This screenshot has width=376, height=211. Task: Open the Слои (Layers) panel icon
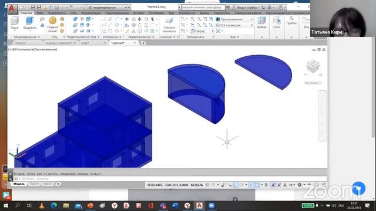click(277, 23)
